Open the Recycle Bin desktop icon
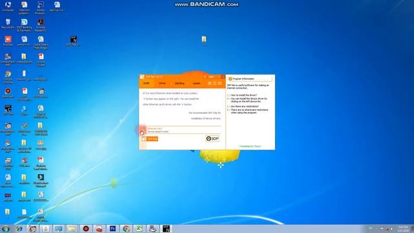 click(x=8, y=24)
